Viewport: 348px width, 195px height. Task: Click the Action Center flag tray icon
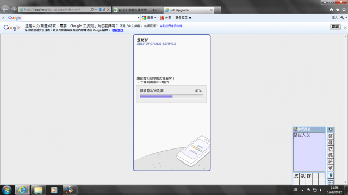308,190
